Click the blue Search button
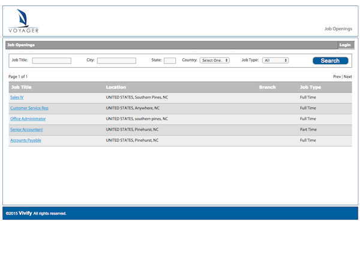The image size is (360, 270). pos(331,61)
